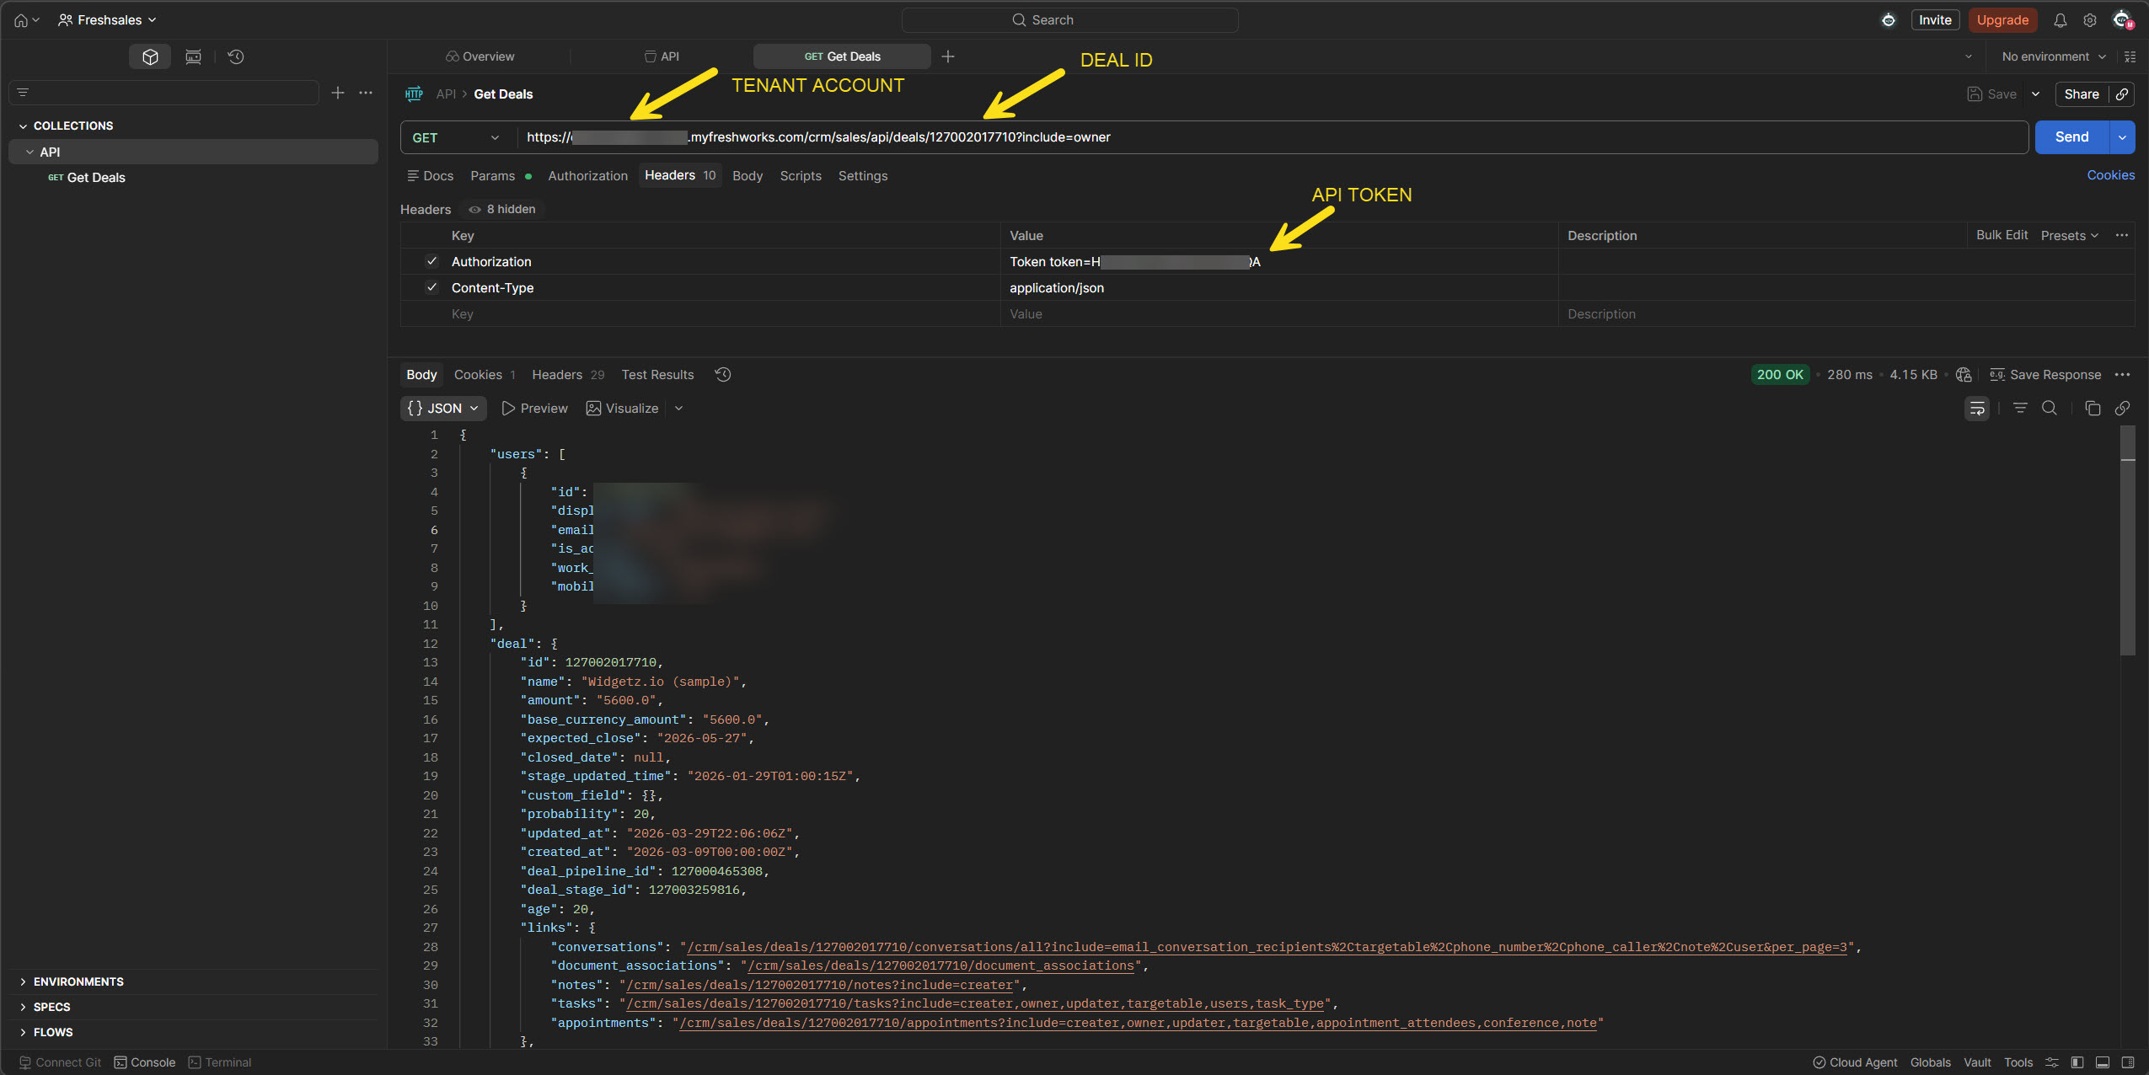Open settings gear in top bar

[x=2090, y=20]
